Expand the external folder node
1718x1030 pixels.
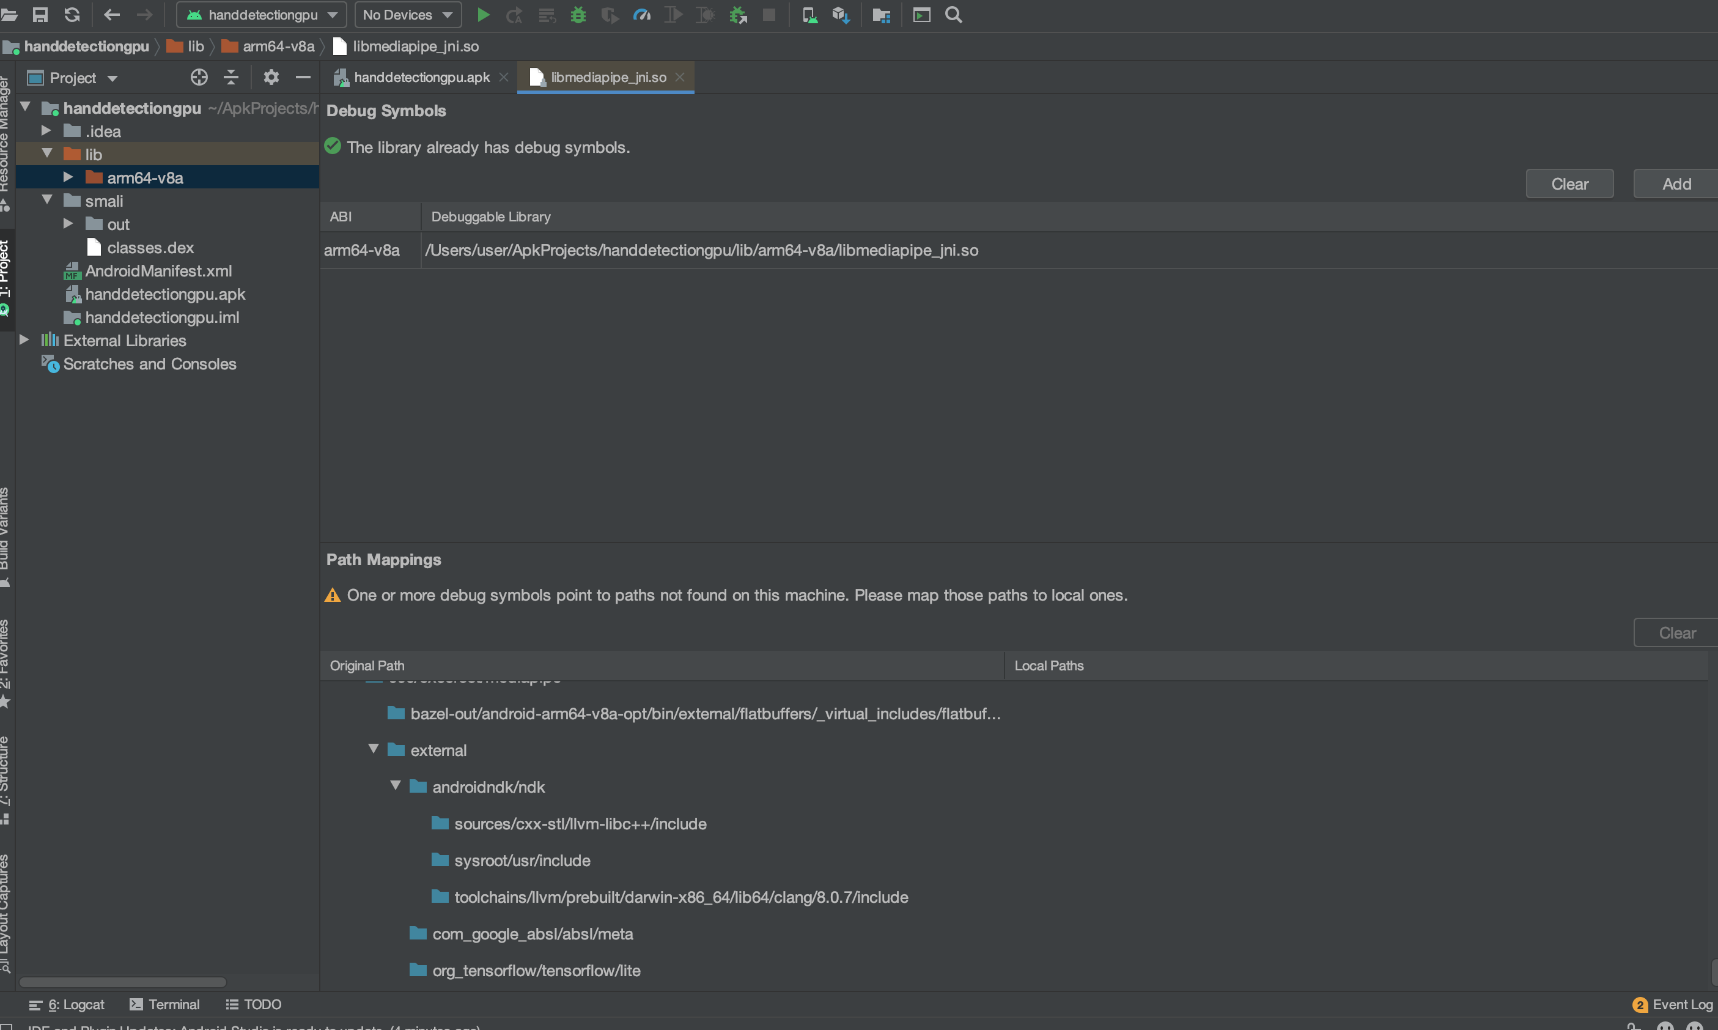374,749
